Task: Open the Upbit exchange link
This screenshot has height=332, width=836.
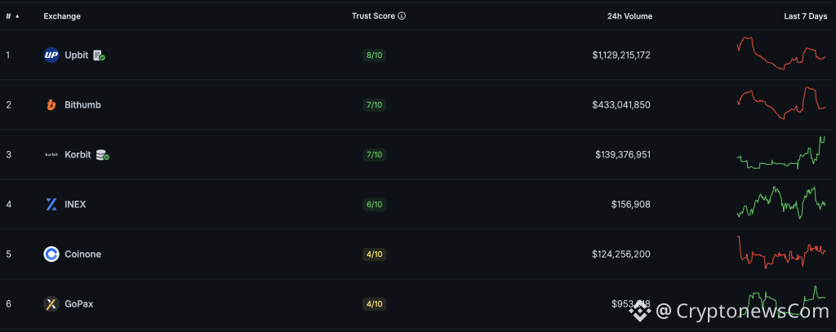Action: (x=76, y=55)
